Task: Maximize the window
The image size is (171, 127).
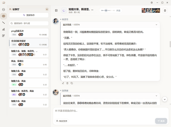Action: click(162, 3)
